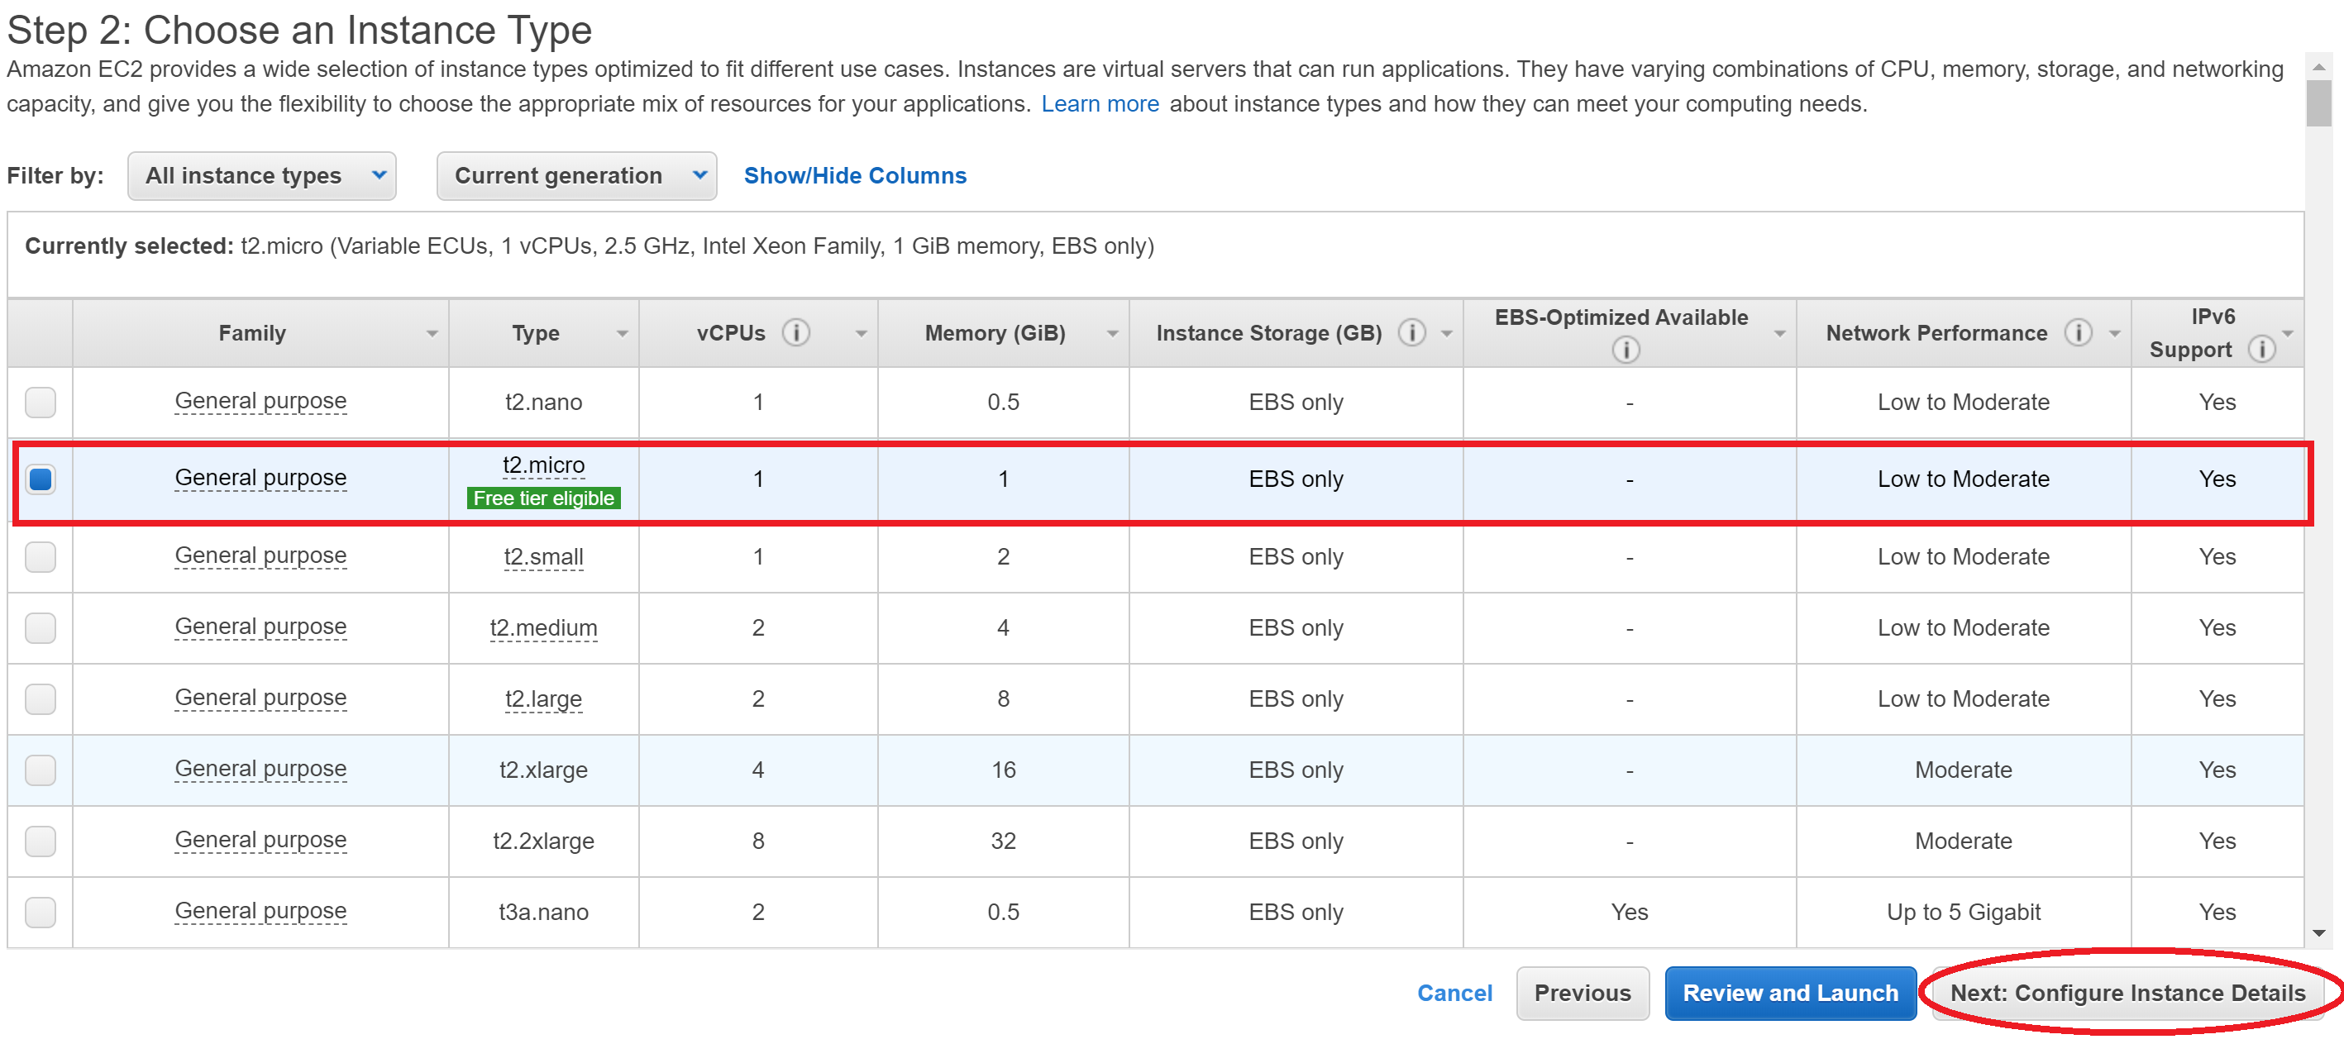Follow the Learn more link
Image resolution: width=2344 pixels, height=1044 pixels.
(1099, 105)
